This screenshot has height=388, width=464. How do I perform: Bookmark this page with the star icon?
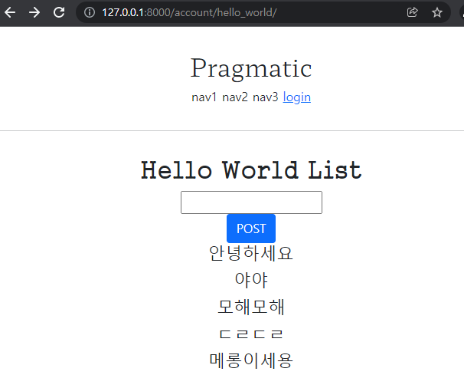[436, 12]
